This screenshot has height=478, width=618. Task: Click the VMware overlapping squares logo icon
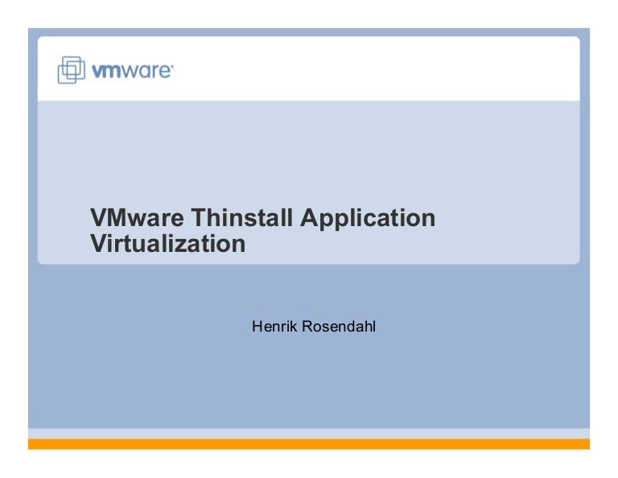click(x=72, y=70)
